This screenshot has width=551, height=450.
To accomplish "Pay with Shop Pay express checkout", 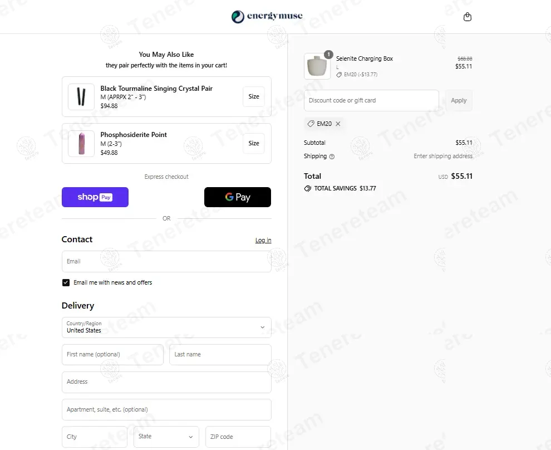I will click(x=95, y=197).
